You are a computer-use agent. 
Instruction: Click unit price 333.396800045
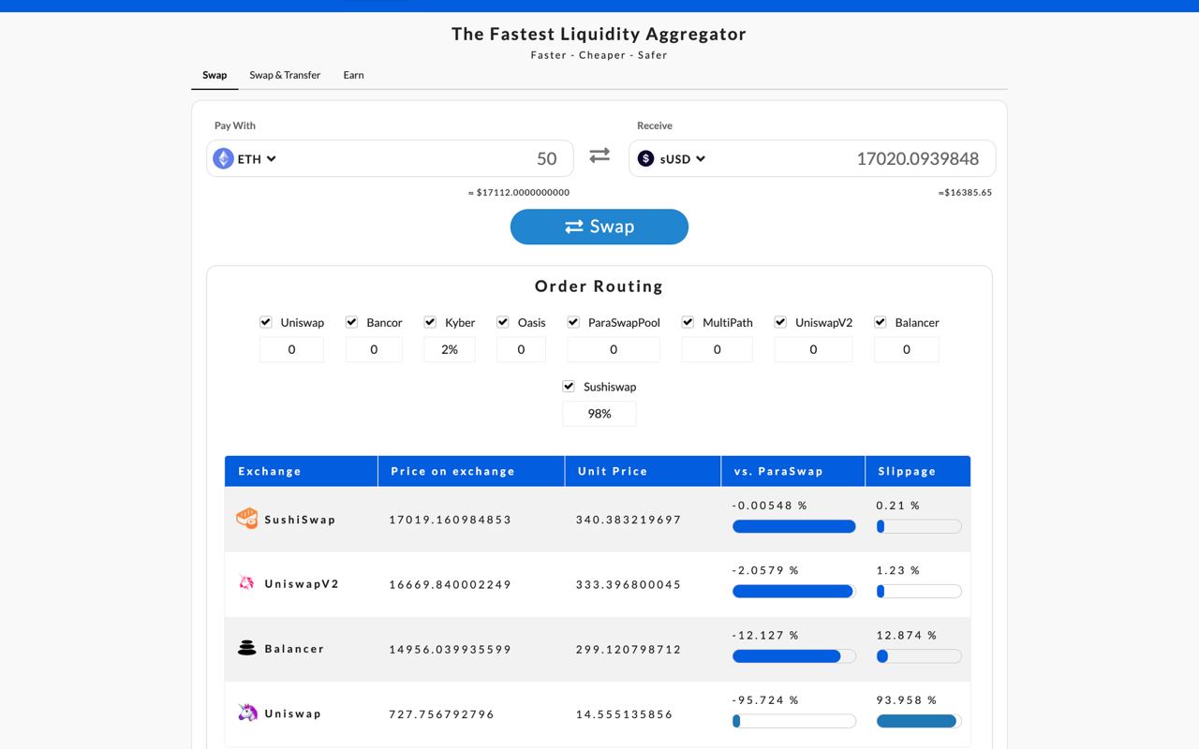(629, 584)
